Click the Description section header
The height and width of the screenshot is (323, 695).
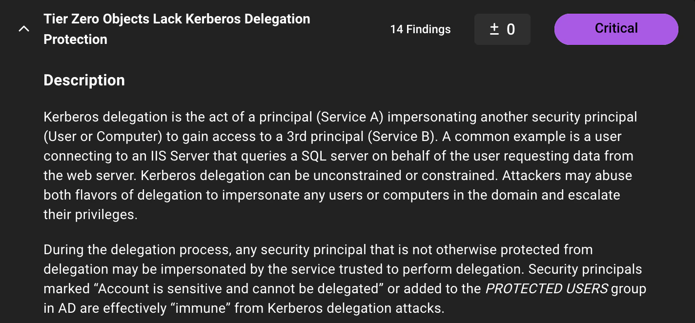84,80
